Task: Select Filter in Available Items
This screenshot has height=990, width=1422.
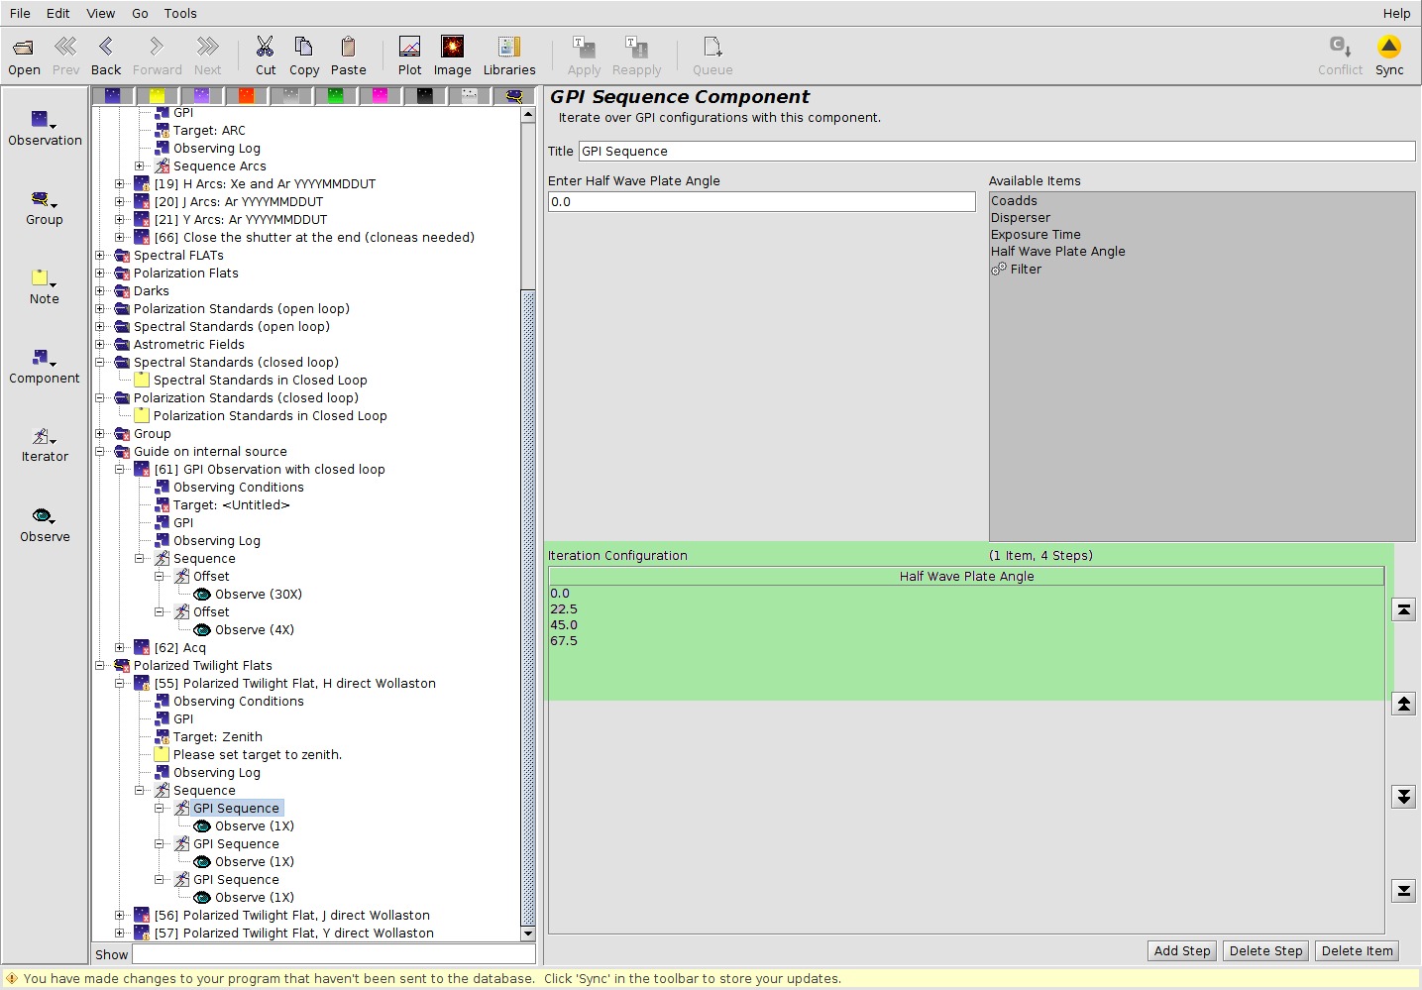Action: tap(1017, 270)
